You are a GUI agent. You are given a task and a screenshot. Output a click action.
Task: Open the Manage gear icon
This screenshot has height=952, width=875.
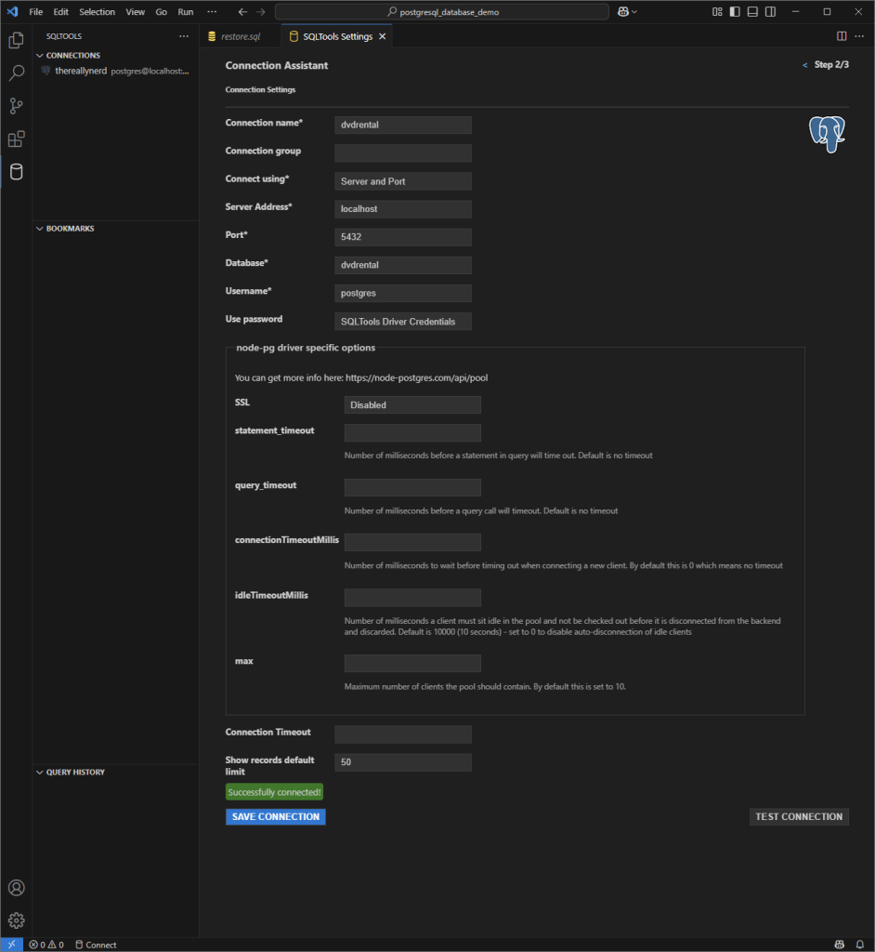point(16,920)
